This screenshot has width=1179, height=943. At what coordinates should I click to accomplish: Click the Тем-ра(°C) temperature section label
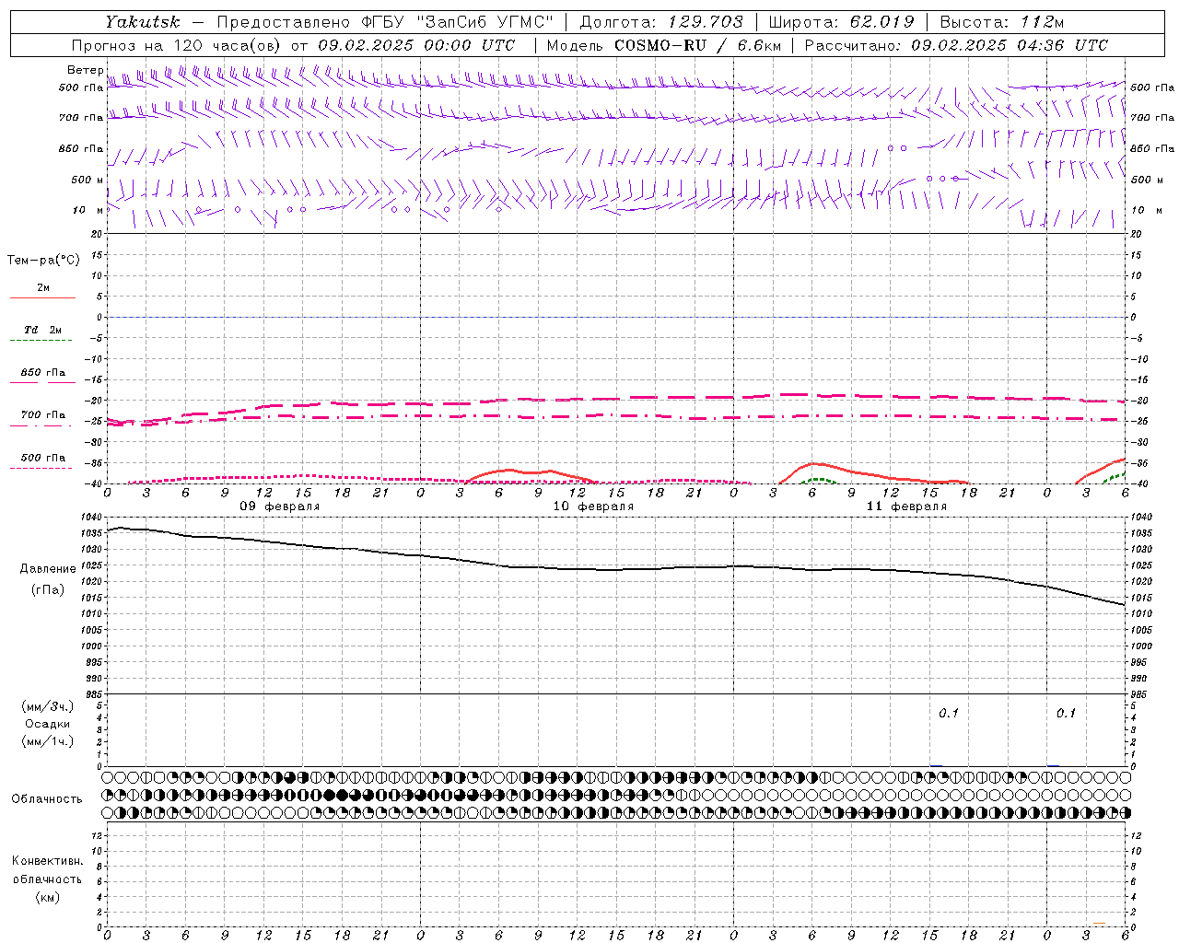tap(43, 261)
